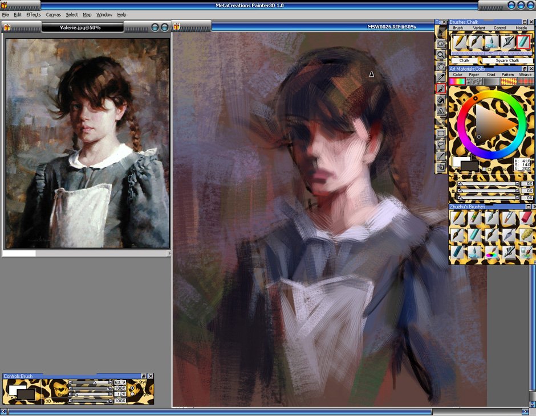Open the Effects menu
Screen dimensions: 536x416
click(x=34, y=15)
